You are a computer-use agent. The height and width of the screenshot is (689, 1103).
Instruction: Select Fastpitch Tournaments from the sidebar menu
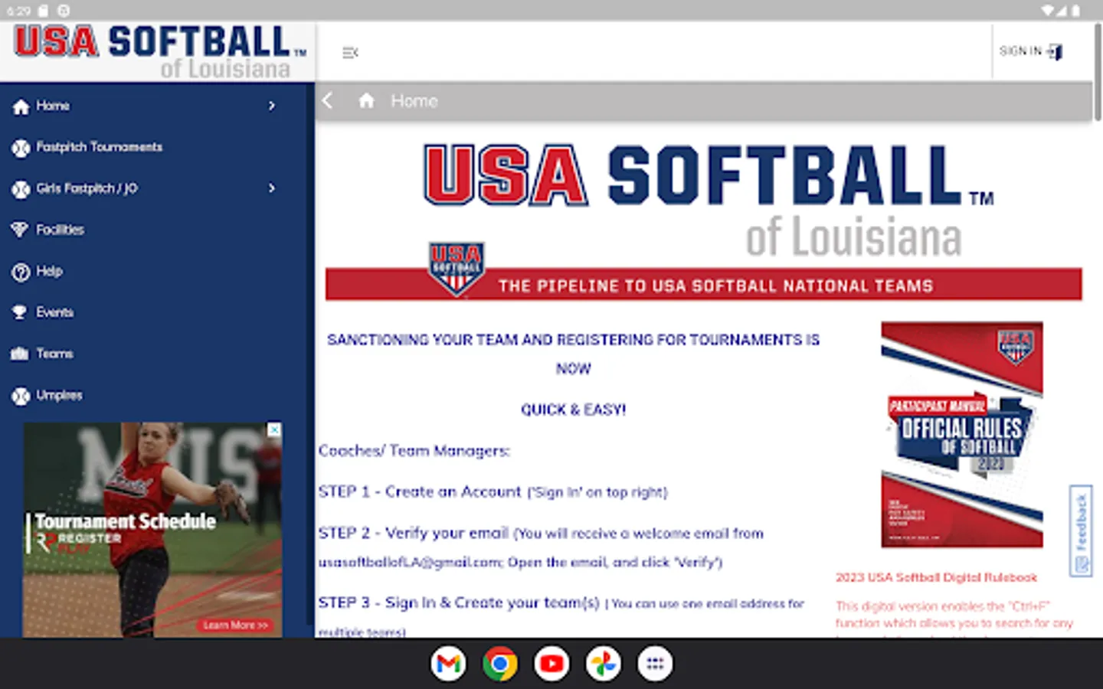(x=100, y=147)
